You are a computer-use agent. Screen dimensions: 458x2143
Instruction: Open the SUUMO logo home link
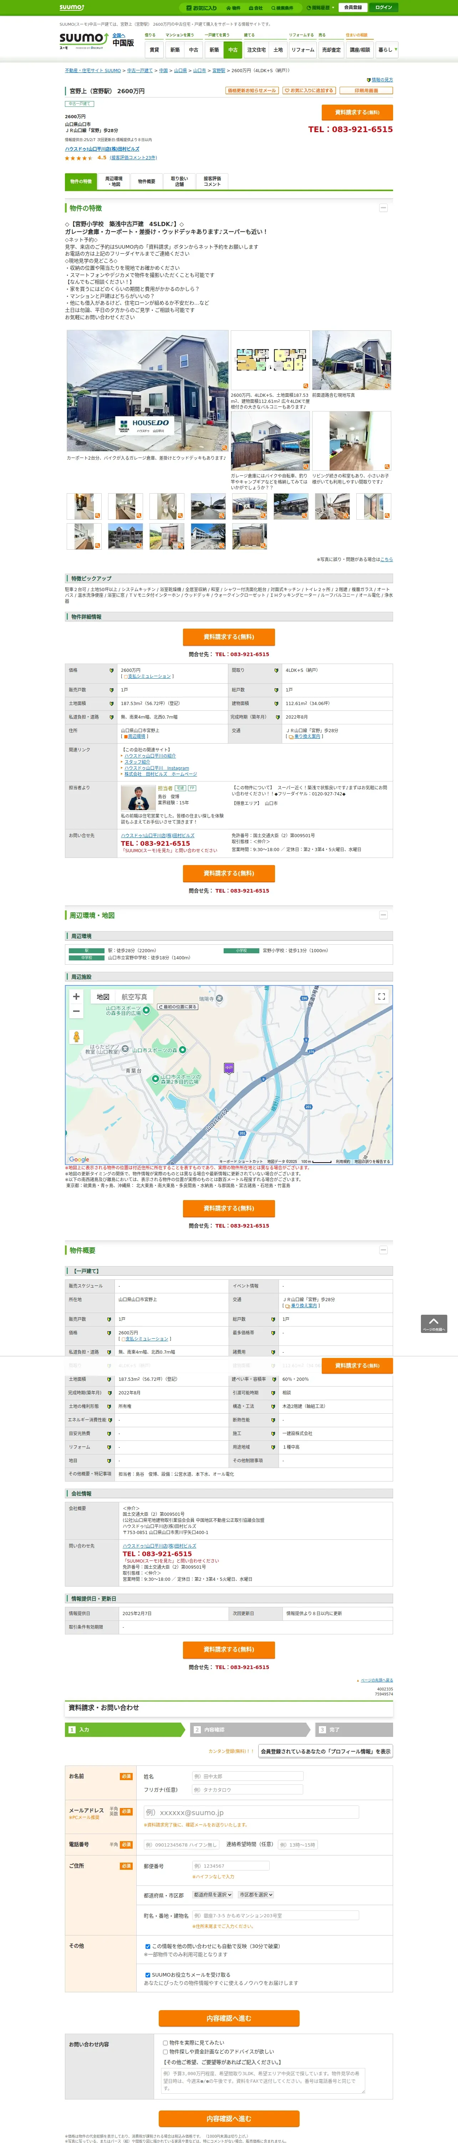83,40
